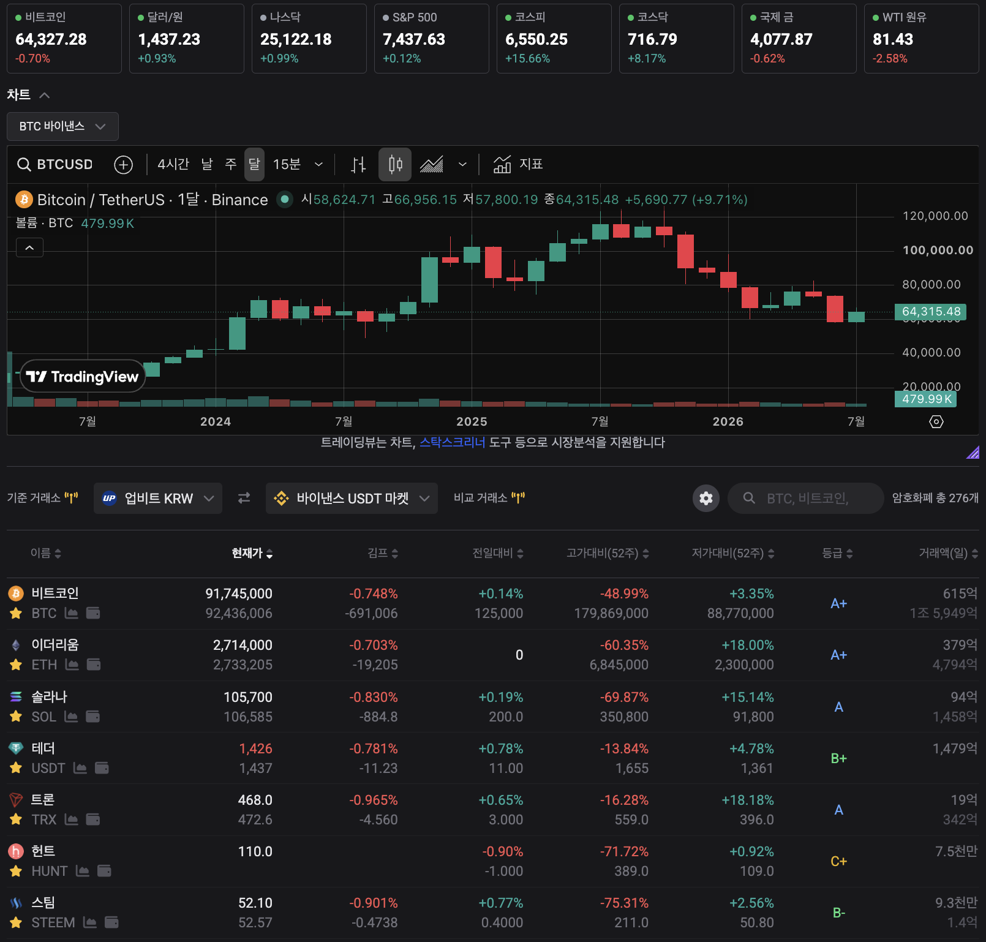
Task: Click the 479.99K volume label on axis
Action: [926, 399]
